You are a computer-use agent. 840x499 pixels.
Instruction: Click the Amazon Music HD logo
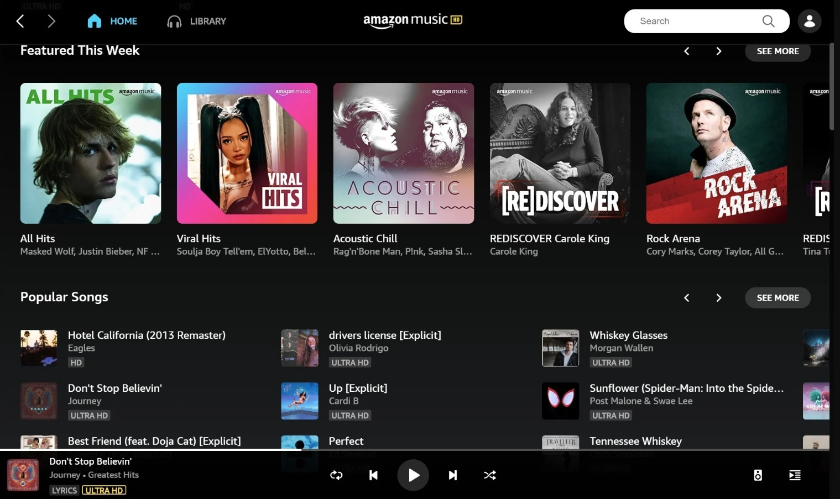click(x=413, y=20)
